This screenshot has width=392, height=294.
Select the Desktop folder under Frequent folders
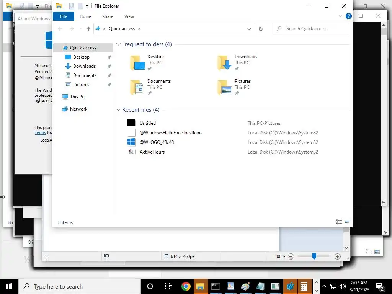coord(147,63)
